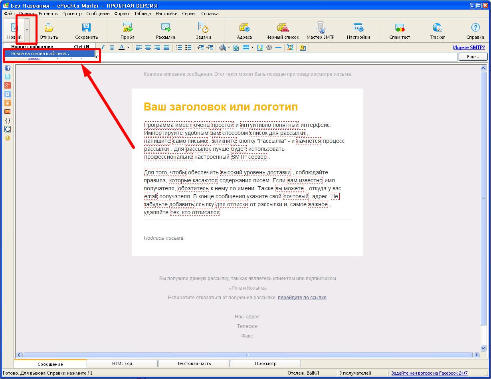
Task: Insert a horizontal line from toolbar
Action: click(x=278, y=47)
